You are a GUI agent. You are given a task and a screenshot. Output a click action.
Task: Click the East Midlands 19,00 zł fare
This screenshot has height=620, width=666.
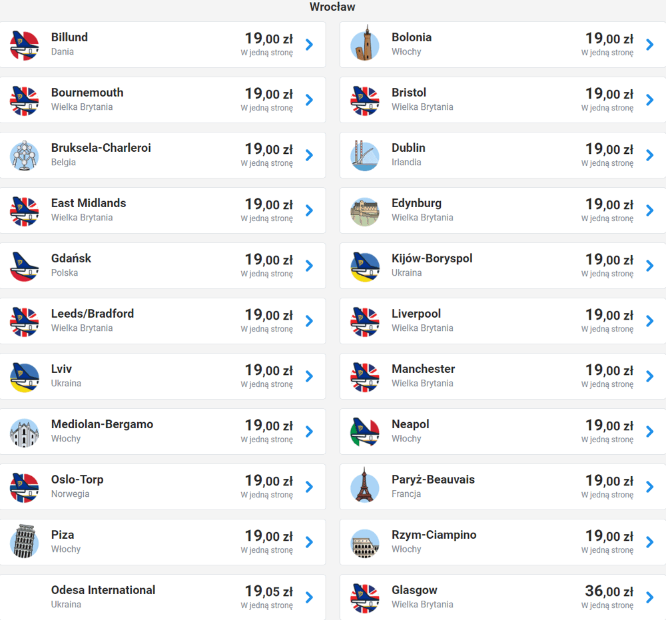coord(268,204)
